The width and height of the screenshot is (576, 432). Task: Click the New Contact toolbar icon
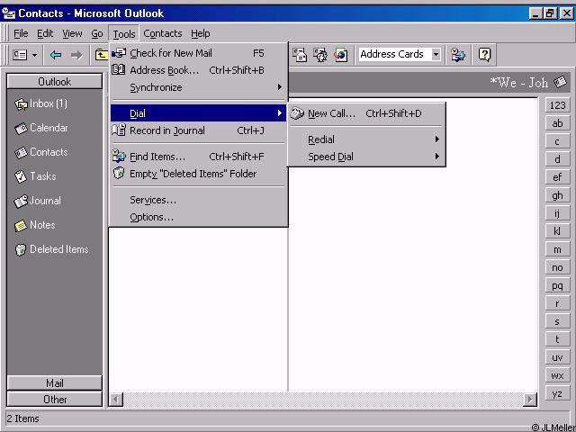(20, 55)
